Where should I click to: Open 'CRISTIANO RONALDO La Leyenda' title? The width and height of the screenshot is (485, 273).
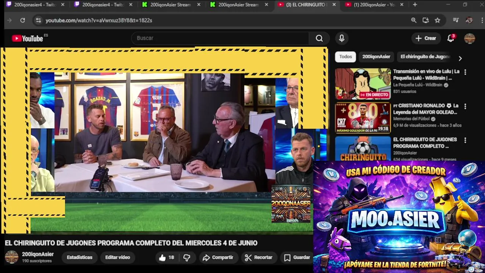click(x=426, y=109)
